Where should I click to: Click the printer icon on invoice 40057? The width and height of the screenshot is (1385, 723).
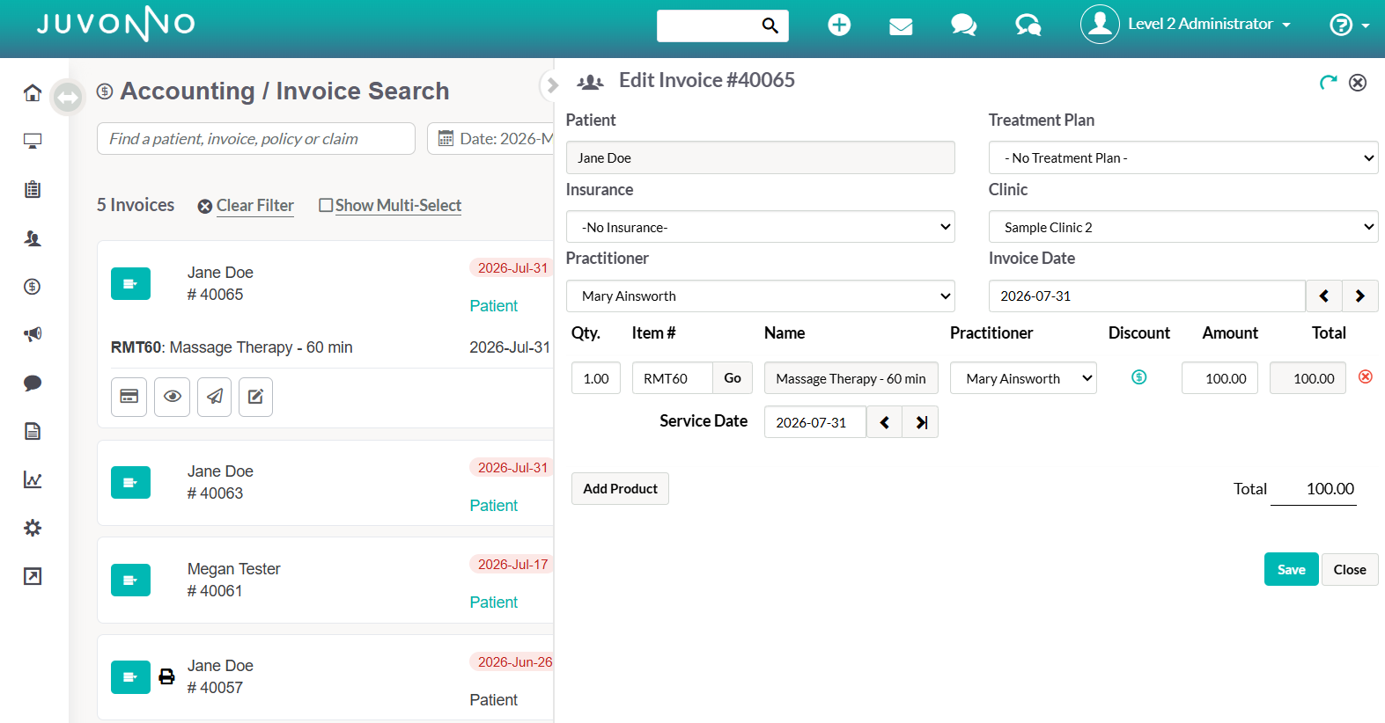pos(166,676)
